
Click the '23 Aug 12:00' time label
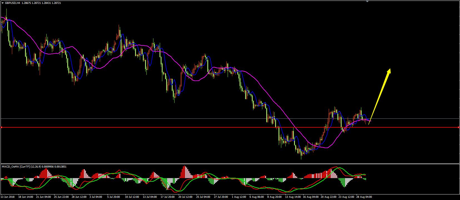[x=346, y=197]
